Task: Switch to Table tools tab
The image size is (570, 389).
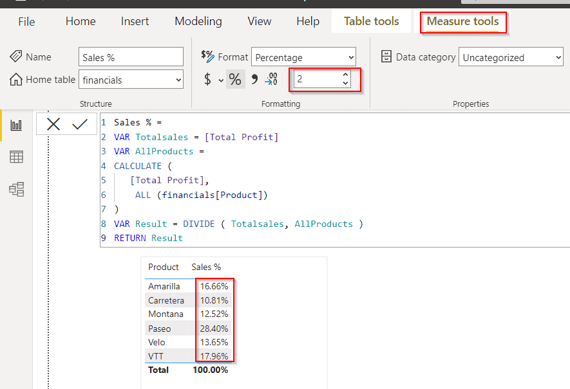Action: point(371,21)
